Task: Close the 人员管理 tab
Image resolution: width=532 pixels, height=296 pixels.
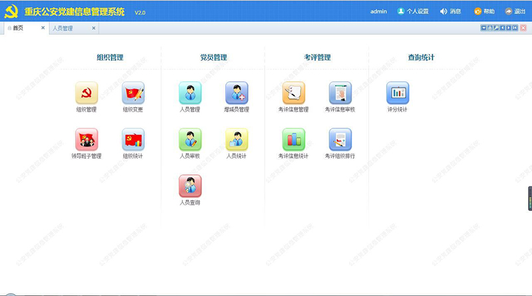Action: [x=94, y=29]
